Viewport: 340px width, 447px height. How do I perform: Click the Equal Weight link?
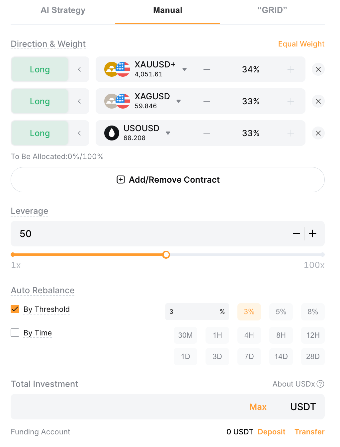[301, 44]
